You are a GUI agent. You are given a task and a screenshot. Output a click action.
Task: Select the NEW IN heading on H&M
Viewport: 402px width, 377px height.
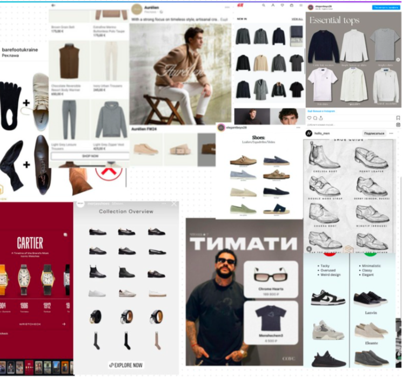242,19
